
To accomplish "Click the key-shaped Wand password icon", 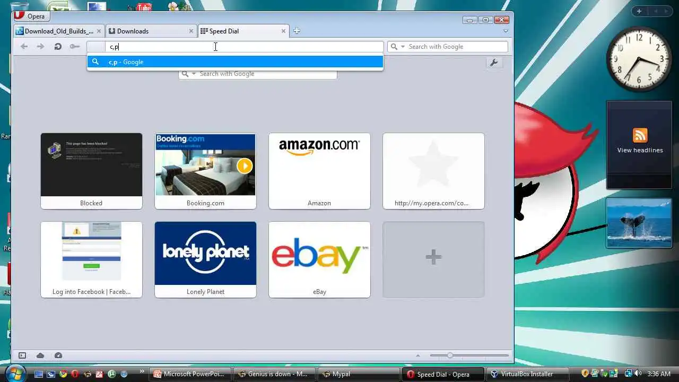I will [x=75, y=47].
